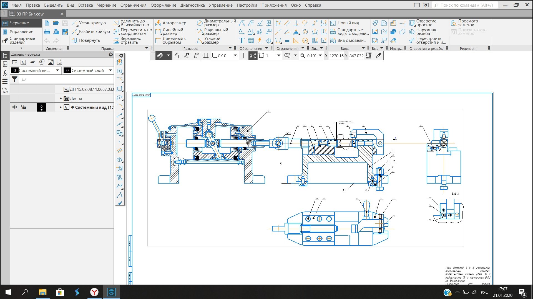The height and width of the screenshot is (299, 533).
Task: Click the grid display icon in view toolbar
Action: [206, 56]
